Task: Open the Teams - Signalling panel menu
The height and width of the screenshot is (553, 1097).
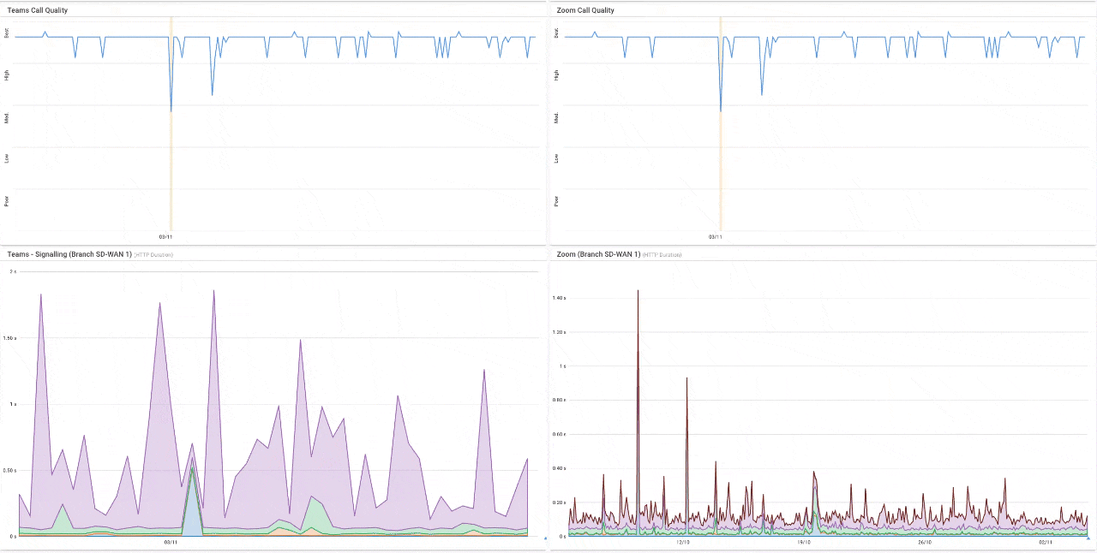Action: [535, 254]
